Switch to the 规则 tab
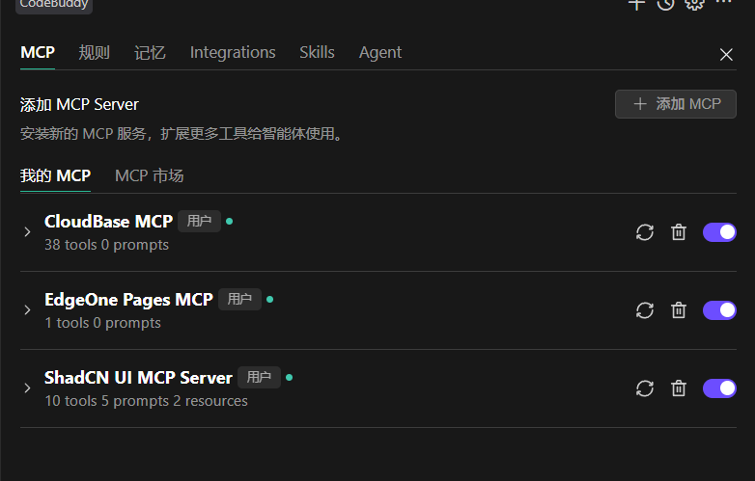The image size is (755, 481). [x=95, y=52]
